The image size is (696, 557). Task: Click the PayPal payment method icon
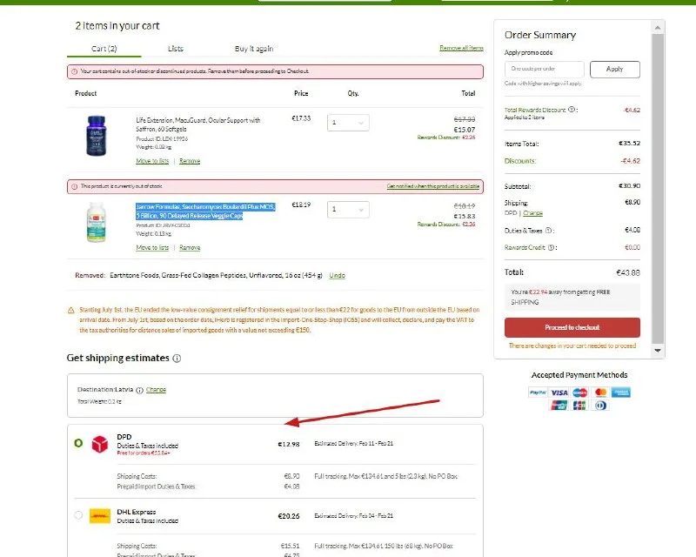538,393
